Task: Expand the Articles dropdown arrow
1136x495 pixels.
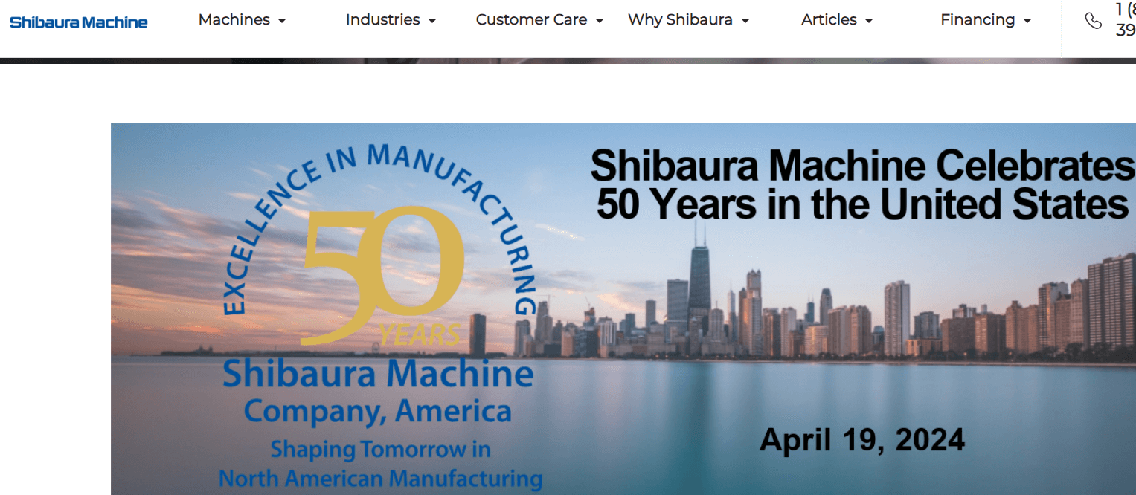Action: 869,21
